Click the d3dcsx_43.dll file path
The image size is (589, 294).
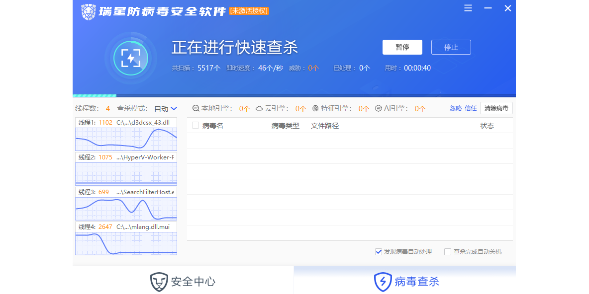pyautogui.click(x=143, y=122)
